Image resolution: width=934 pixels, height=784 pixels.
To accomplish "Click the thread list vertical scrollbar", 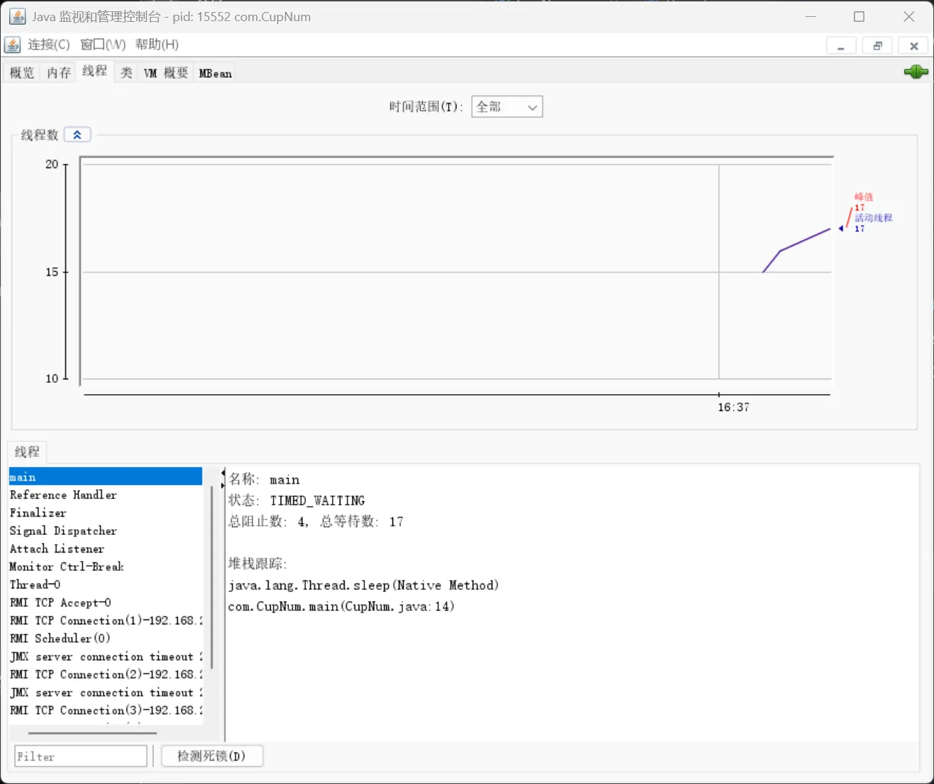I will [211, 577].
